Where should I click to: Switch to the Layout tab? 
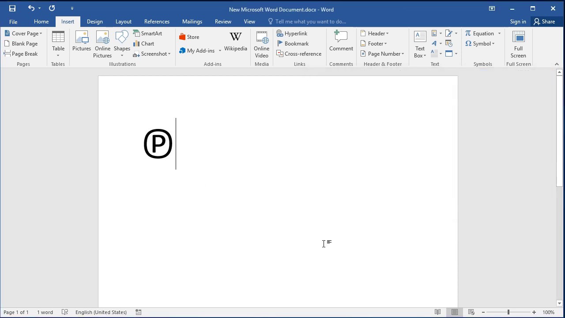point(124,22)
